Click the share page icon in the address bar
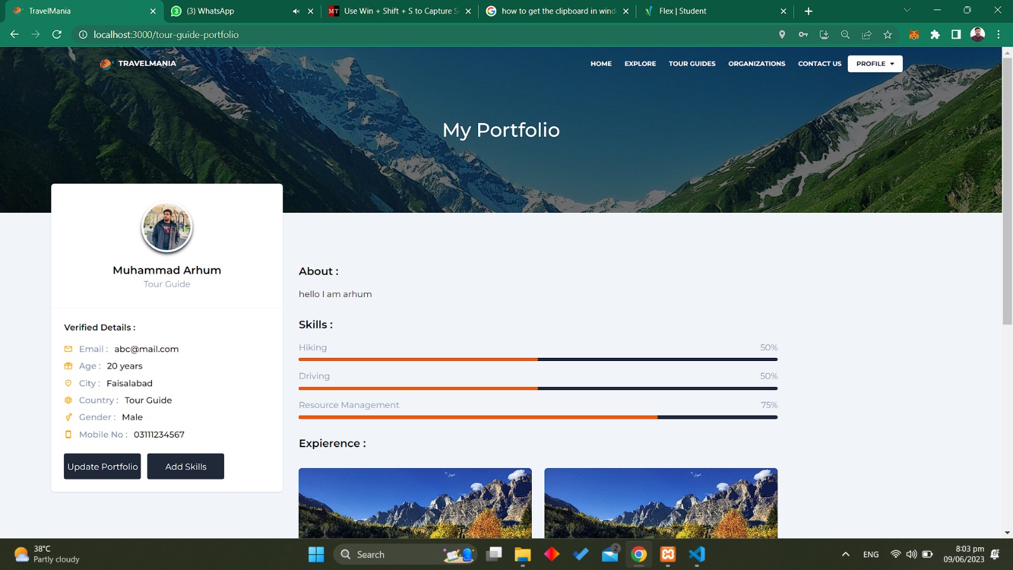This screenshot has width=1013, height=570. [x=867, y=35]
